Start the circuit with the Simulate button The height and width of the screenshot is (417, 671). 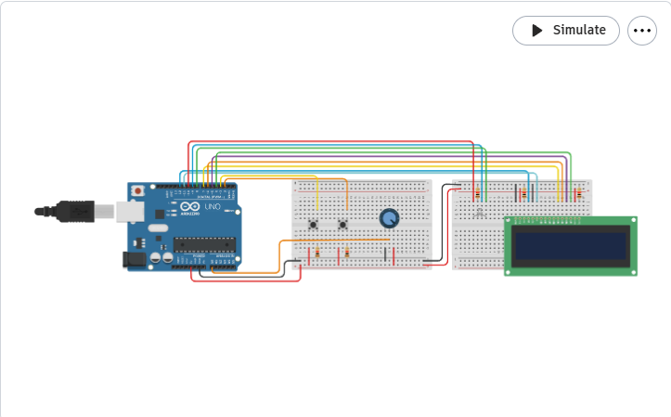566,31
